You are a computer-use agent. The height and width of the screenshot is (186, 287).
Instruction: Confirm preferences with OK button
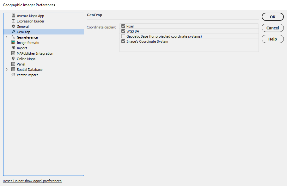pyautogui.click(x=272, y=17)
